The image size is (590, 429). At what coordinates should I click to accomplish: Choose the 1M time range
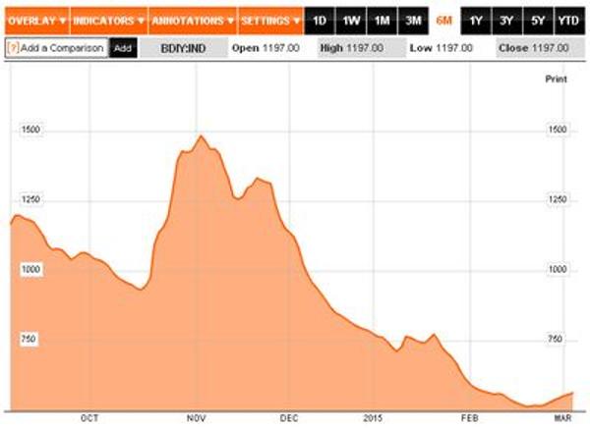click(383, 20)
